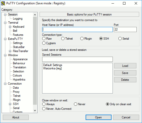Click the category tree scrollbar track

coord(35,61)
